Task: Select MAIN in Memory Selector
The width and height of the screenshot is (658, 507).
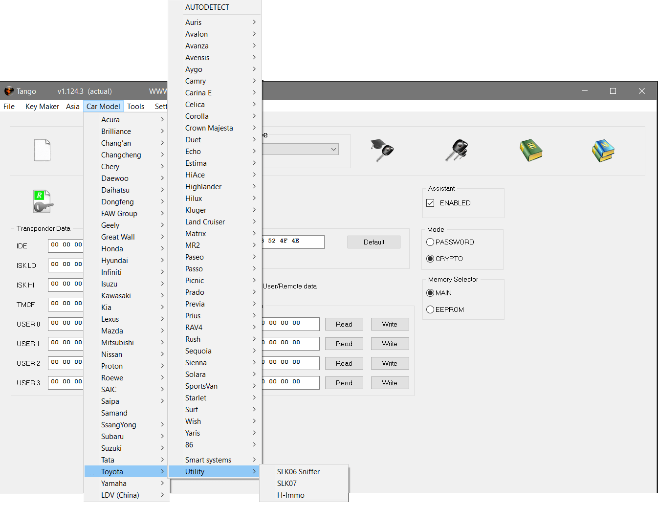Action: (430, 293)
